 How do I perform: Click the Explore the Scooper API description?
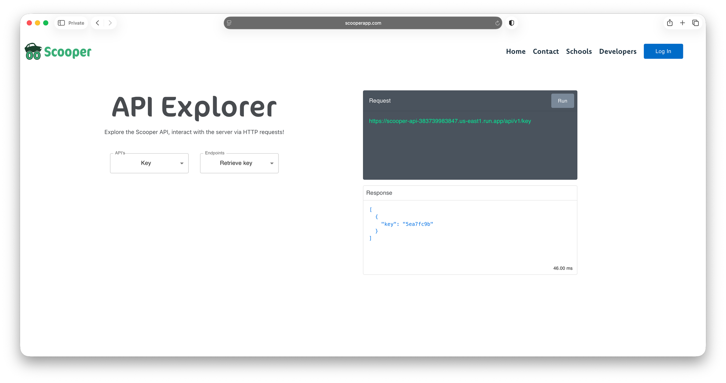(194, 132)
